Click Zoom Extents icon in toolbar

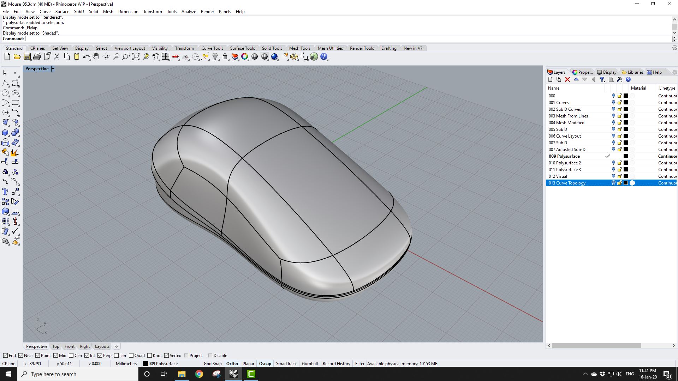[136, 57]
